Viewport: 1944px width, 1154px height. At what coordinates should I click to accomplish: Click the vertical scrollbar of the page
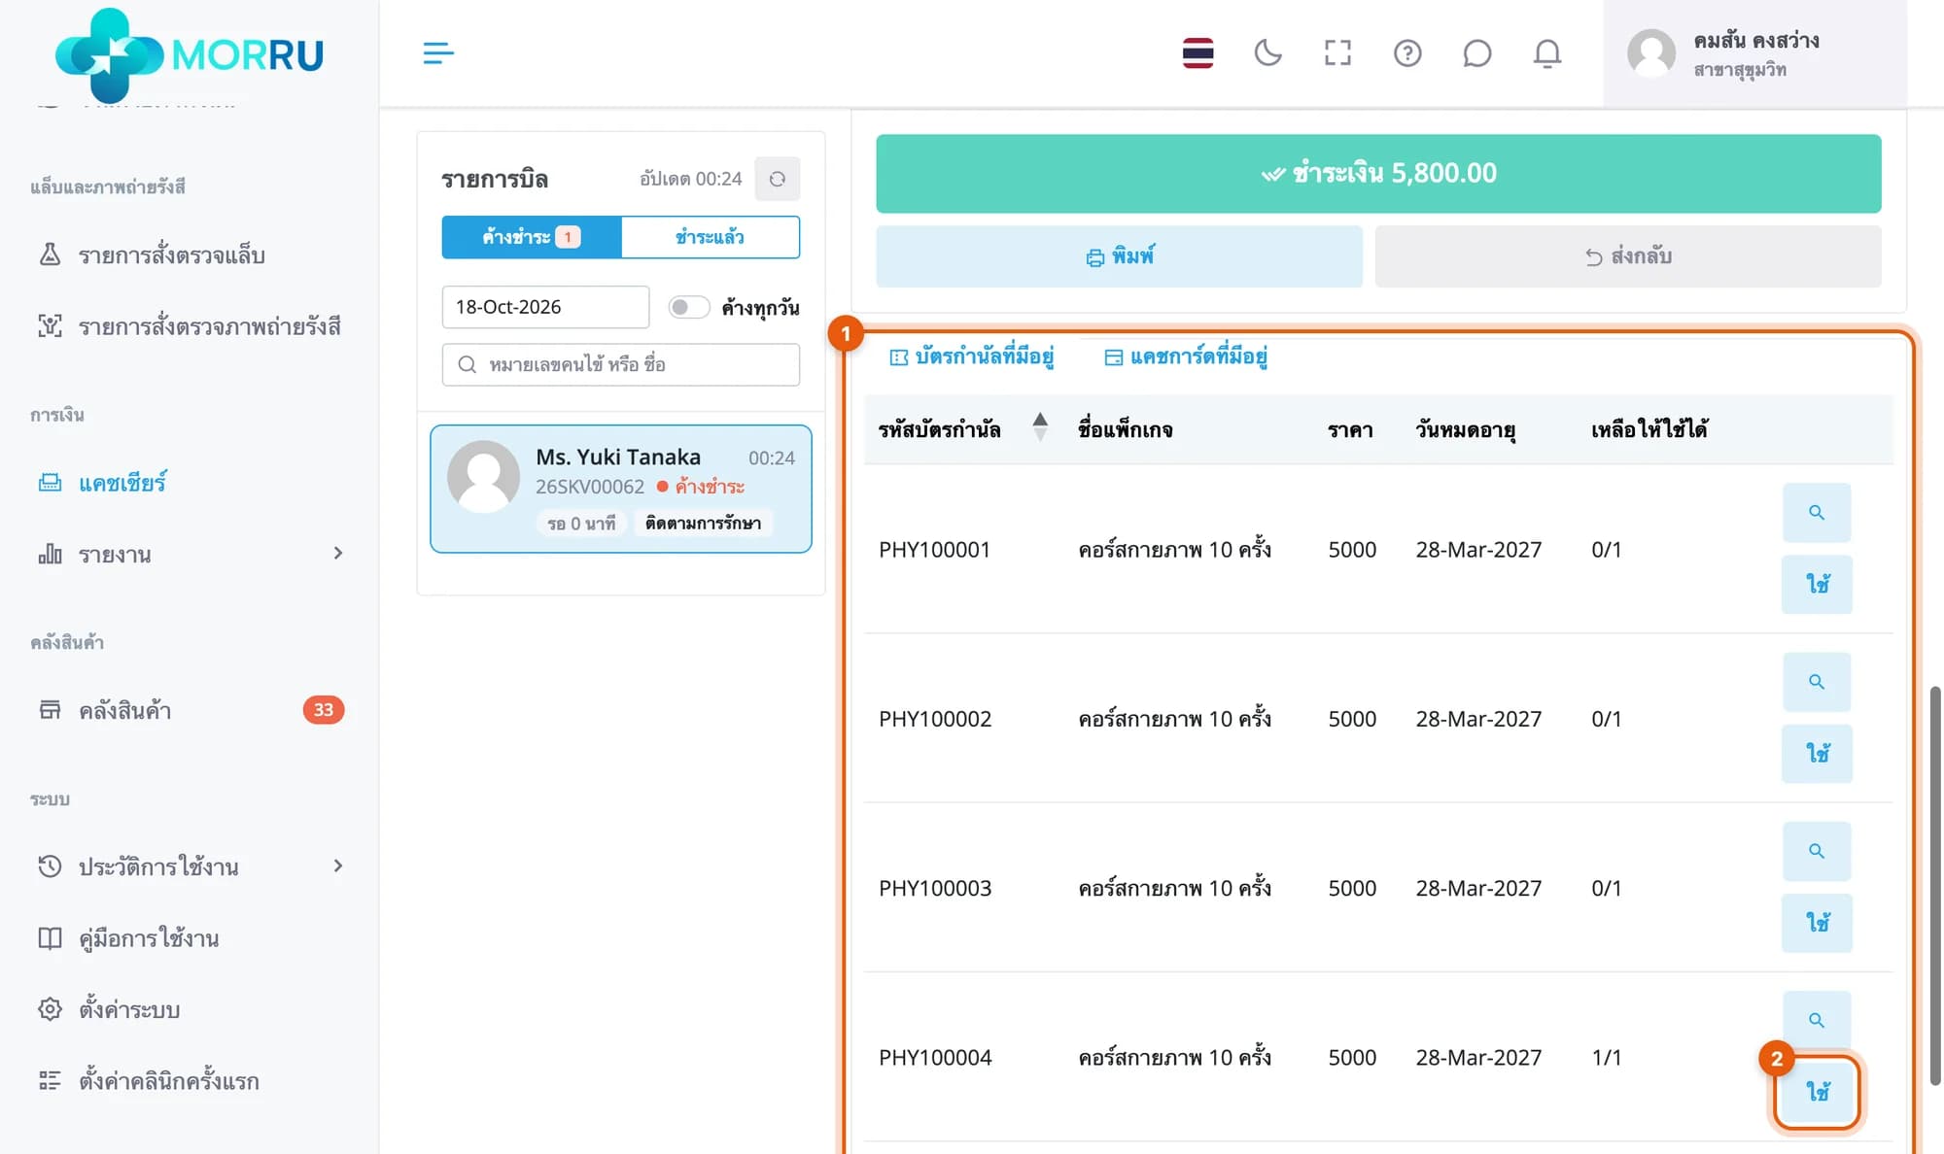click(x=1935, y=885)
